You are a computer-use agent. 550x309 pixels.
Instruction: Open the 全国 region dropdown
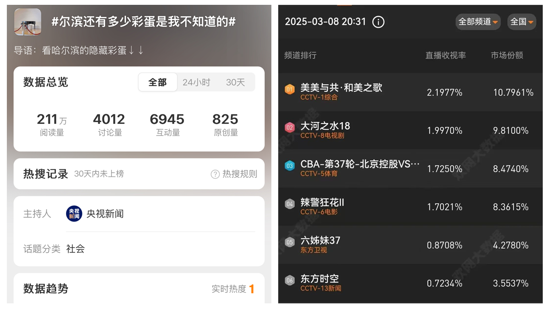point(522,22)
